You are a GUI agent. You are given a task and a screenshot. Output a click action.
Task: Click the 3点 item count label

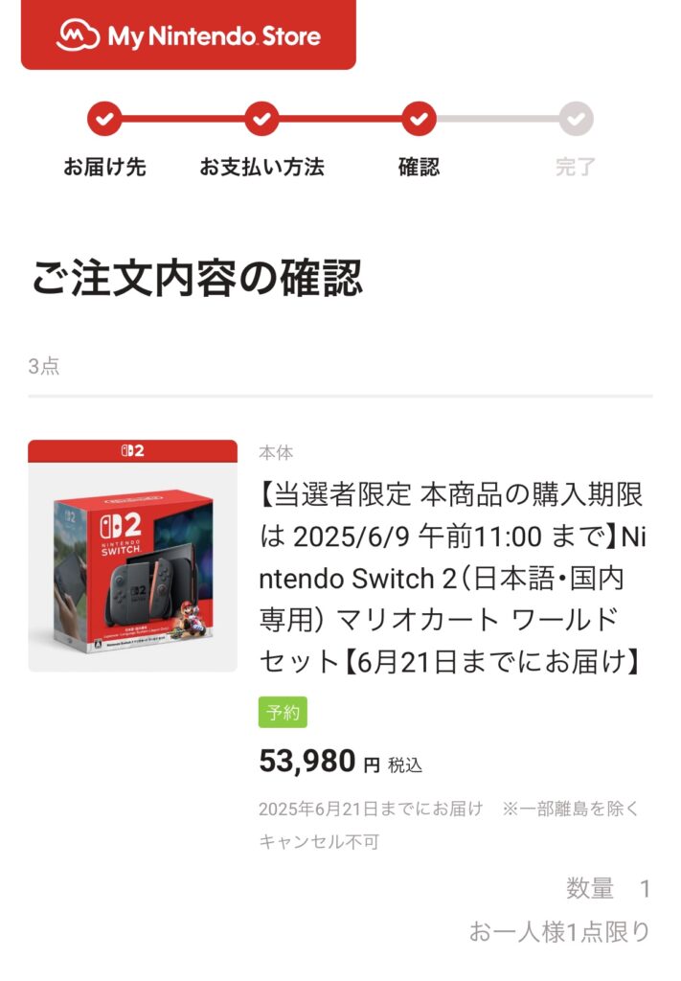coord(44,366)
